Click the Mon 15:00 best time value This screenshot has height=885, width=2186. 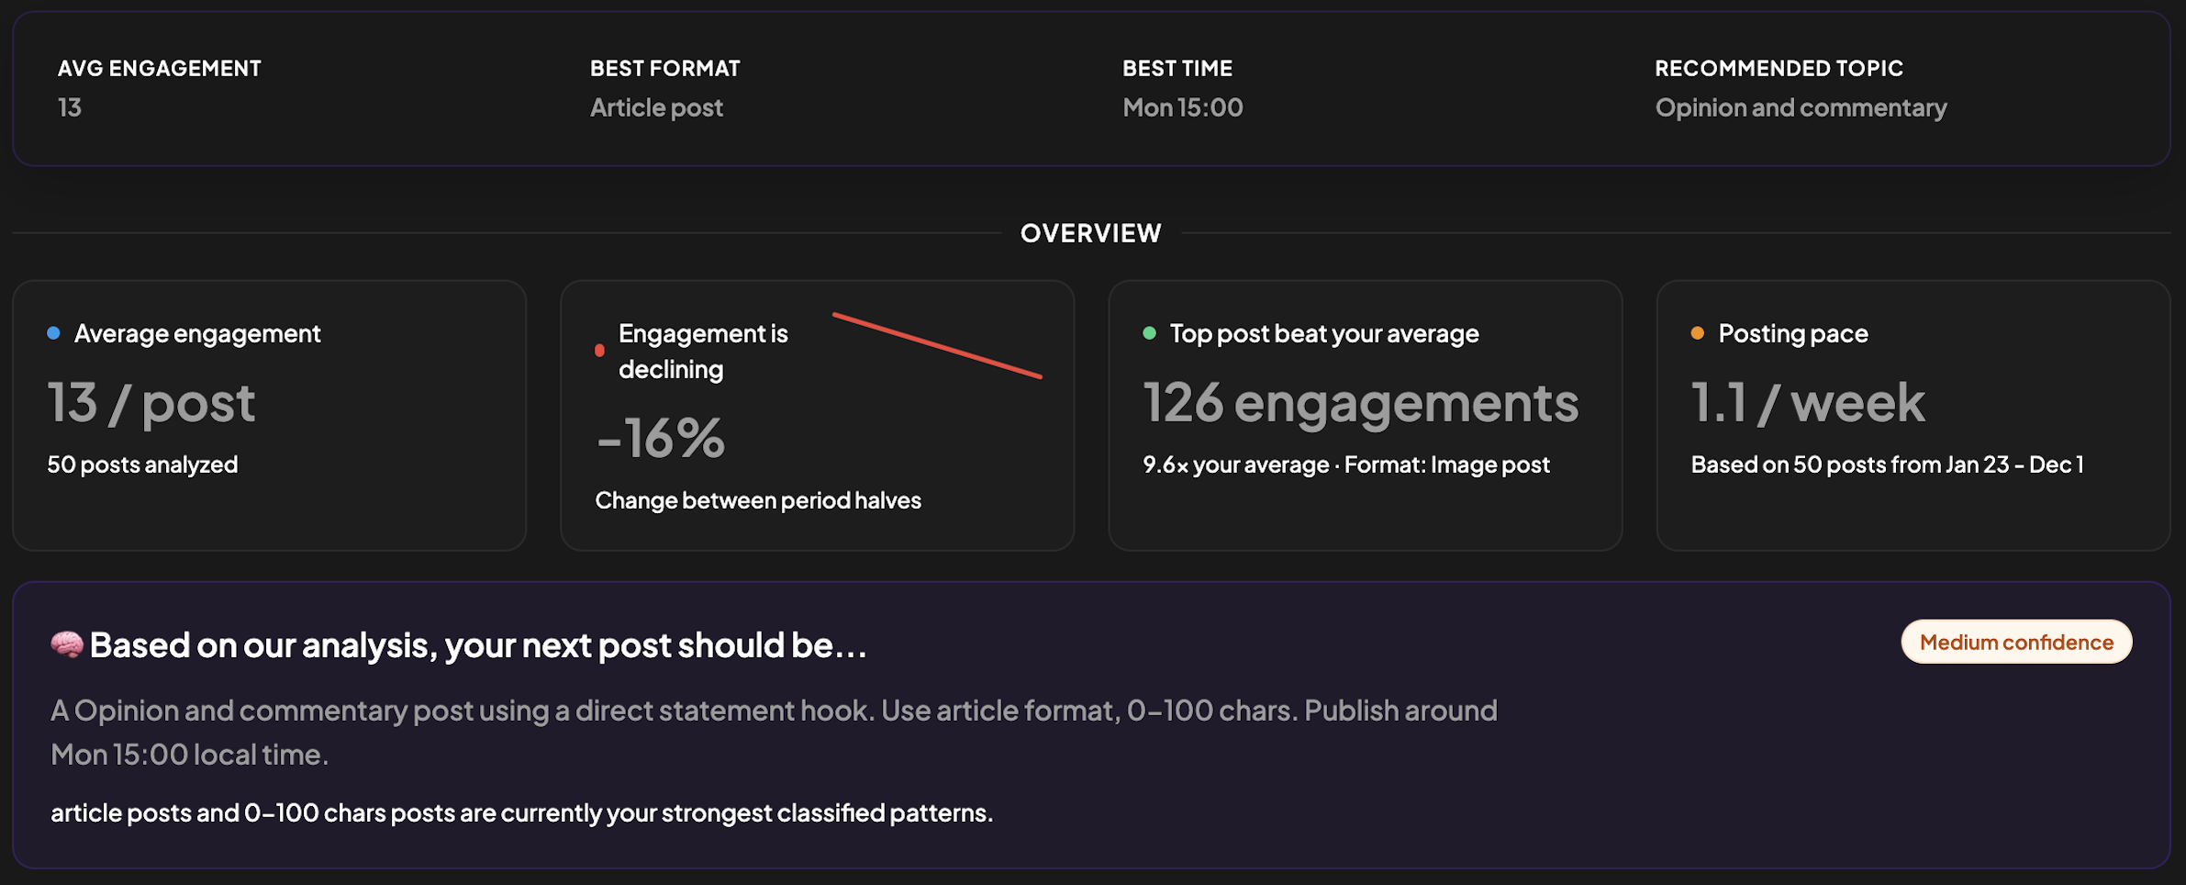click(x=1183, y=107)
